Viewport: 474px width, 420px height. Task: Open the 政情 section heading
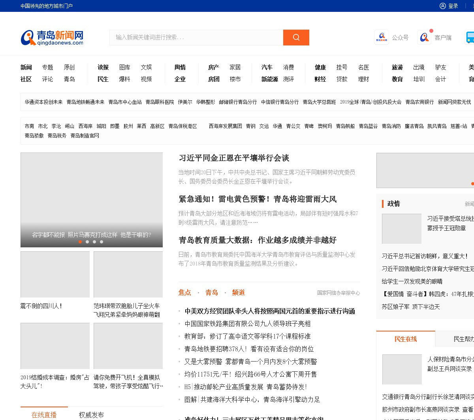click(394, 203)
